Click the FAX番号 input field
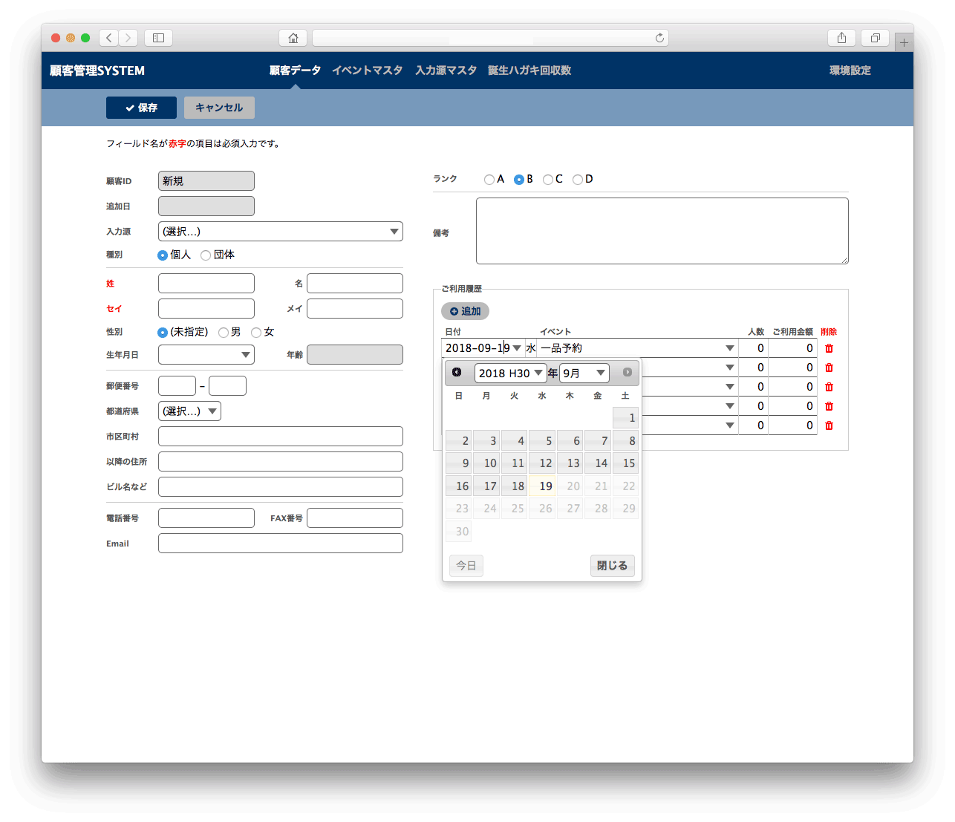 (x=355, y=518)
